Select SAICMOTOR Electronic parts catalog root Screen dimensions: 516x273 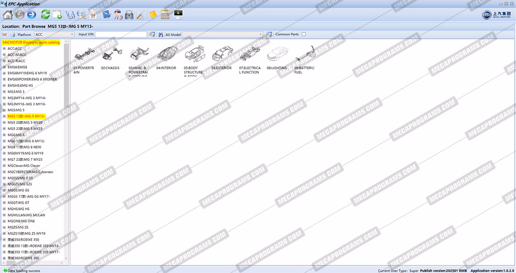31,42
